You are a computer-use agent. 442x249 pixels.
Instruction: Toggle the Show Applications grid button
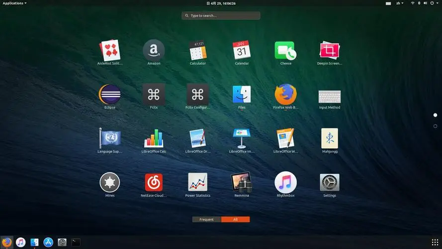435,242
